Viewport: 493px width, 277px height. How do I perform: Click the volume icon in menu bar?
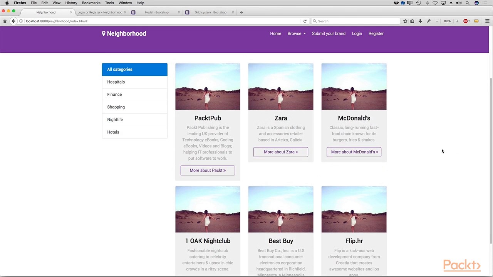459,3
